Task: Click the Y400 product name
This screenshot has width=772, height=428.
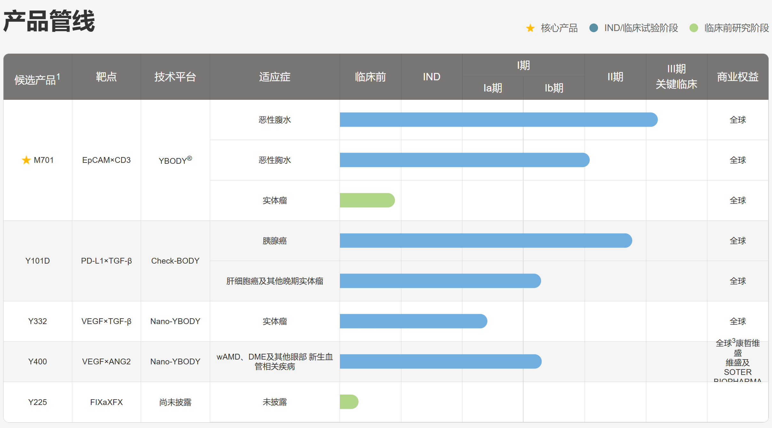Action: click(37, 361)
